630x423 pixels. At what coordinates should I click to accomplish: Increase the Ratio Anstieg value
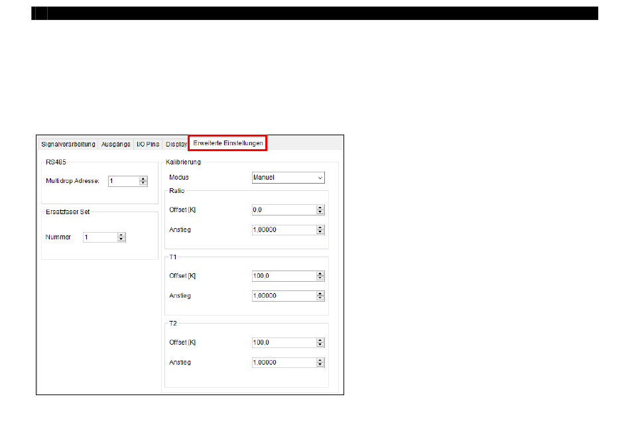click(320, 227)
